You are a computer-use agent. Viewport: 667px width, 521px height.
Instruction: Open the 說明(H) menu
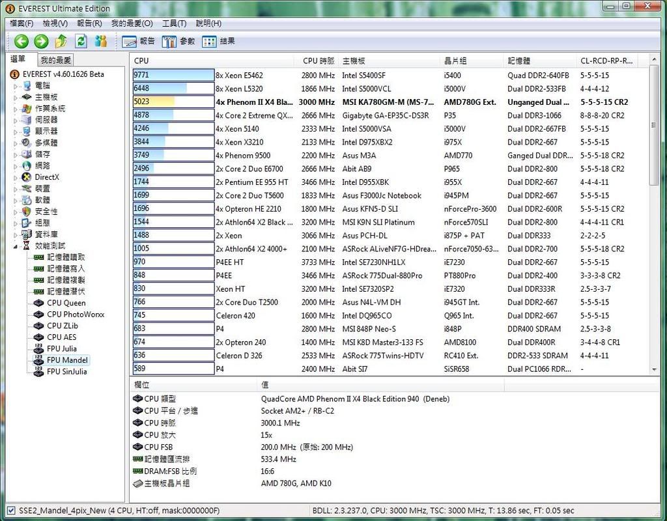click(x=208, y=23)
